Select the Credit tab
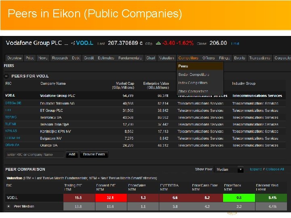This screenshot has width=291, height=218. click(x=89, y=58)
